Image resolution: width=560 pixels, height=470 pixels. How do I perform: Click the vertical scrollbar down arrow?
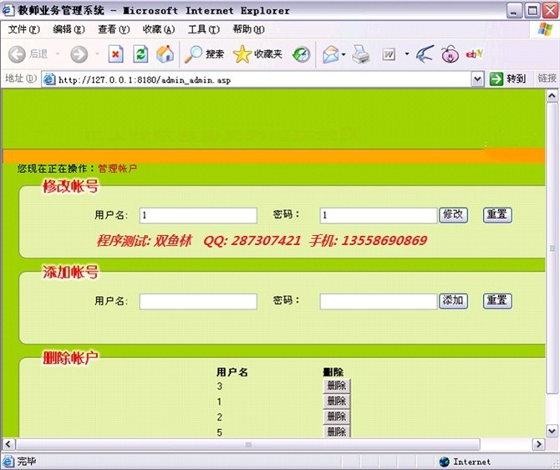[x=552, y=431]
